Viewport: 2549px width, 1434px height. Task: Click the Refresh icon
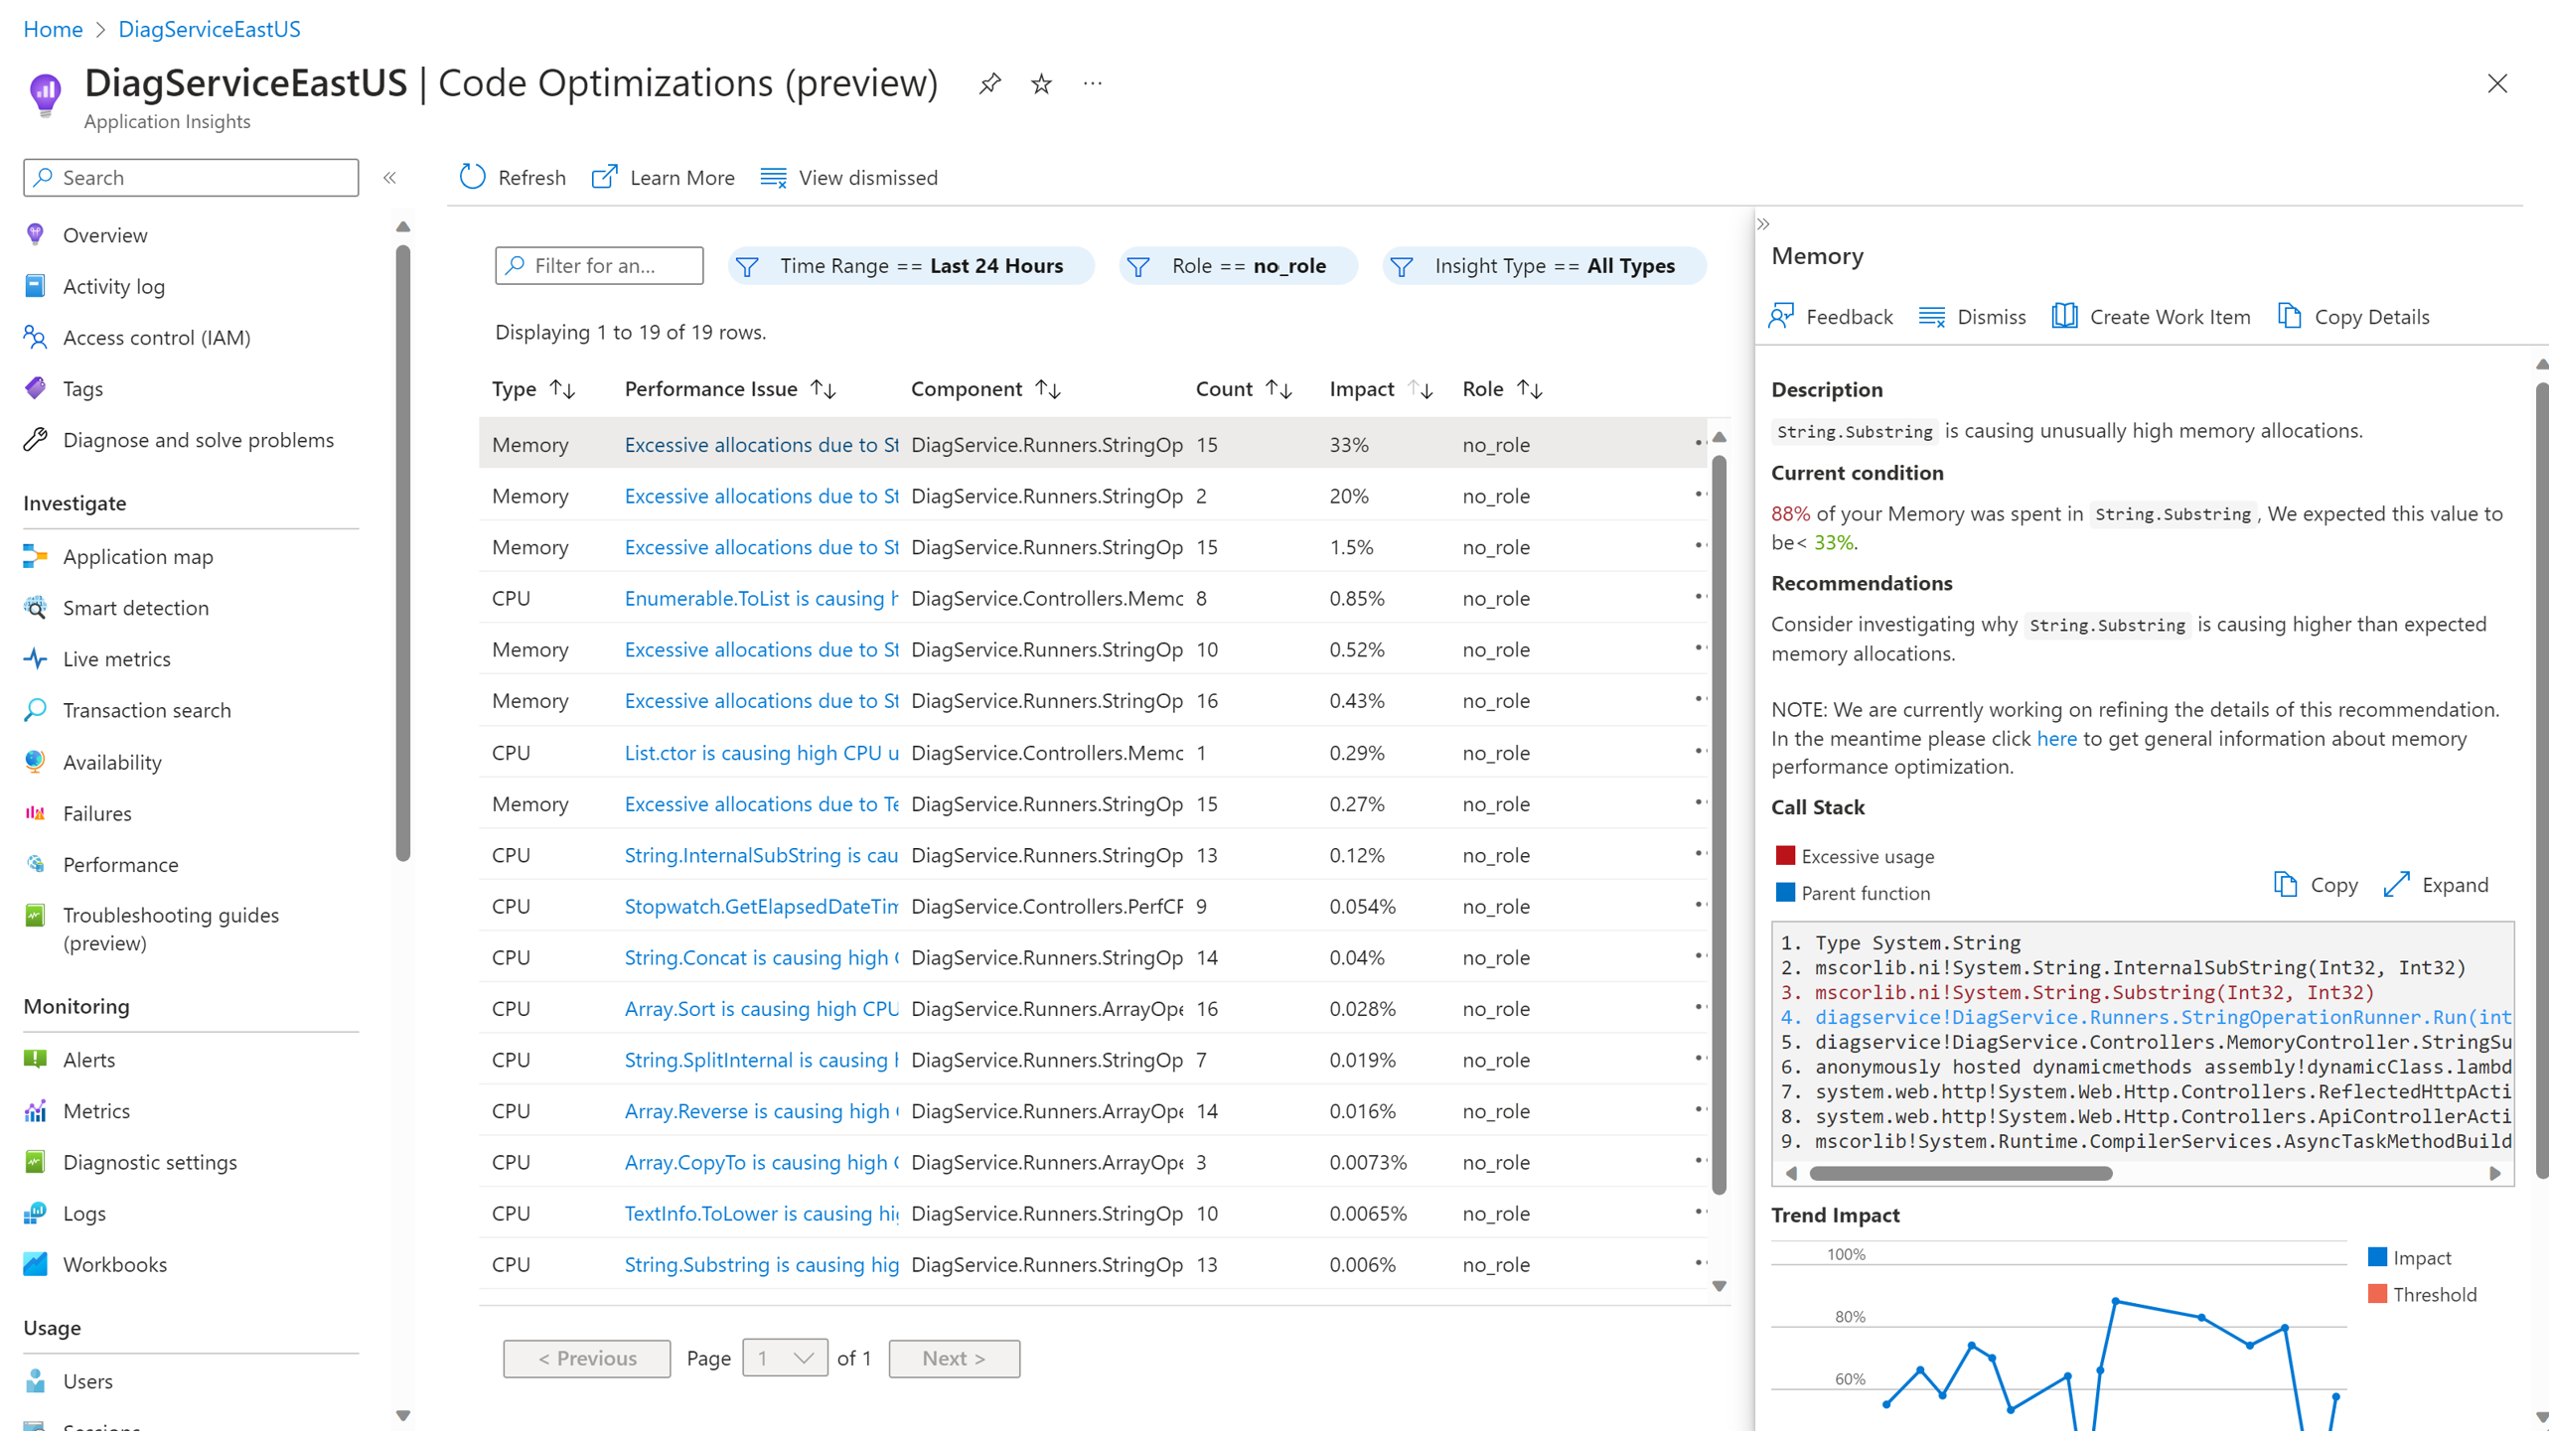(x=473, y=177)
